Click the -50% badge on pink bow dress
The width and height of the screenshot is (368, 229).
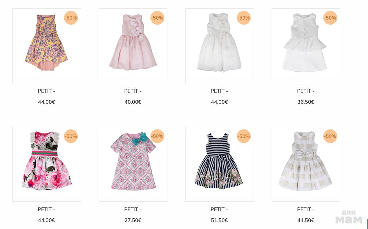[x=157, y=18]
